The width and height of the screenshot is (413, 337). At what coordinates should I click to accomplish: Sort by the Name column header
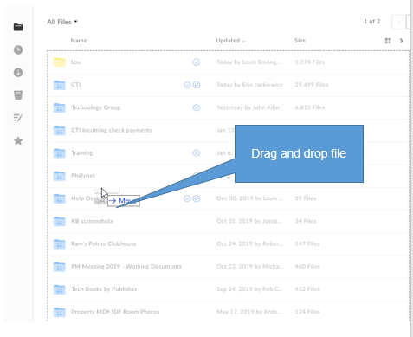point(79,41)
